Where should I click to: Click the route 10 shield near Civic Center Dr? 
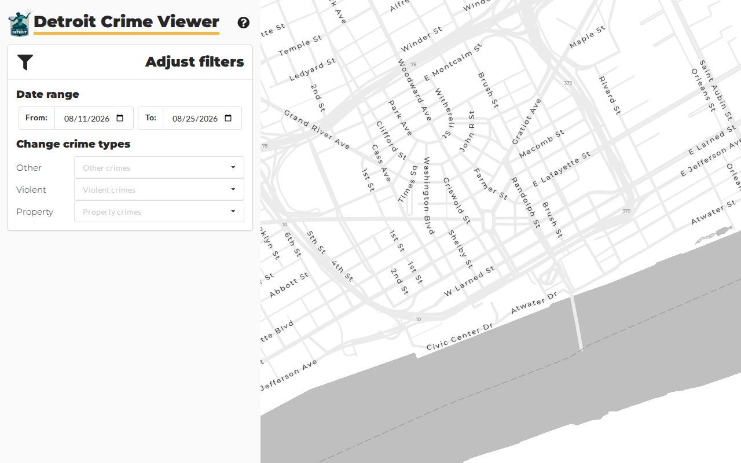tap(419, 319)
